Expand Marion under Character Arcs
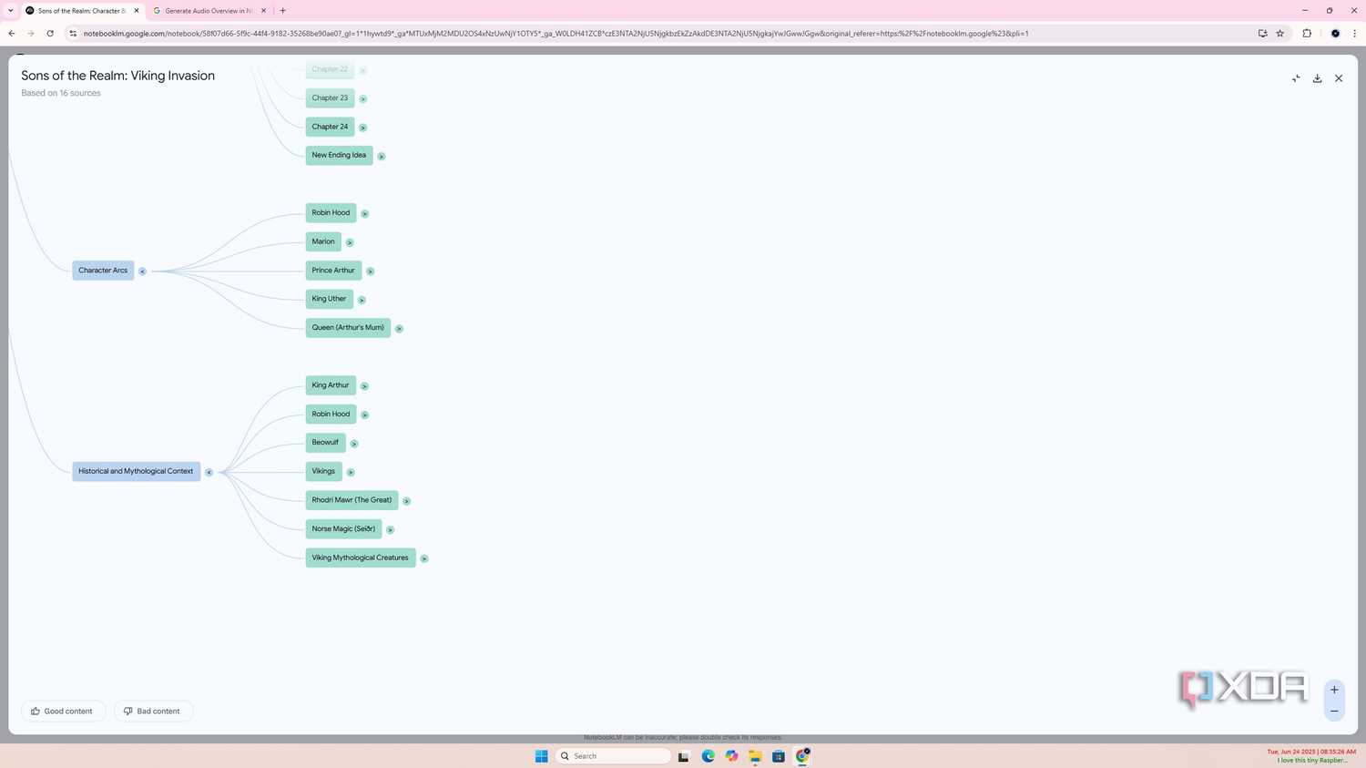 pos(350,242)
